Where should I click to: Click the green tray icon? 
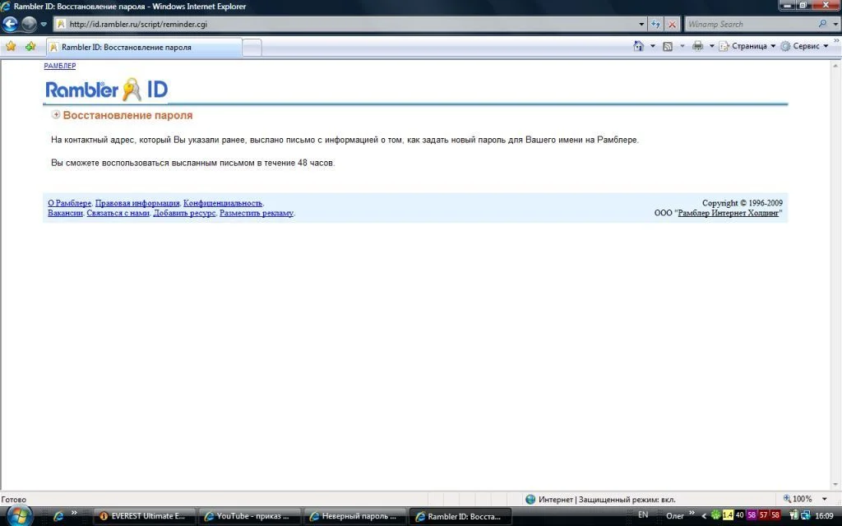click(716, 515)
